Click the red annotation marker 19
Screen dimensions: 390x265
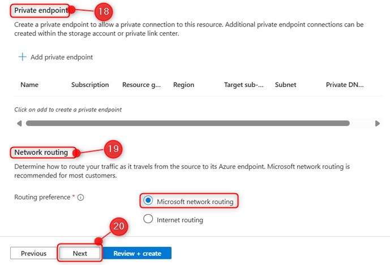(x=112, y=150)
